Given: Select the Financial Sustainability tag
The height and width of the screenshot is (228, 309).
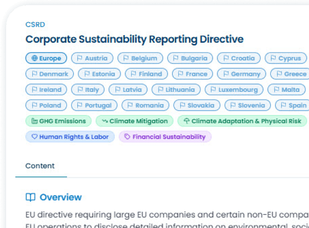Looking at the screenshot, I should [x=165, y=137].
